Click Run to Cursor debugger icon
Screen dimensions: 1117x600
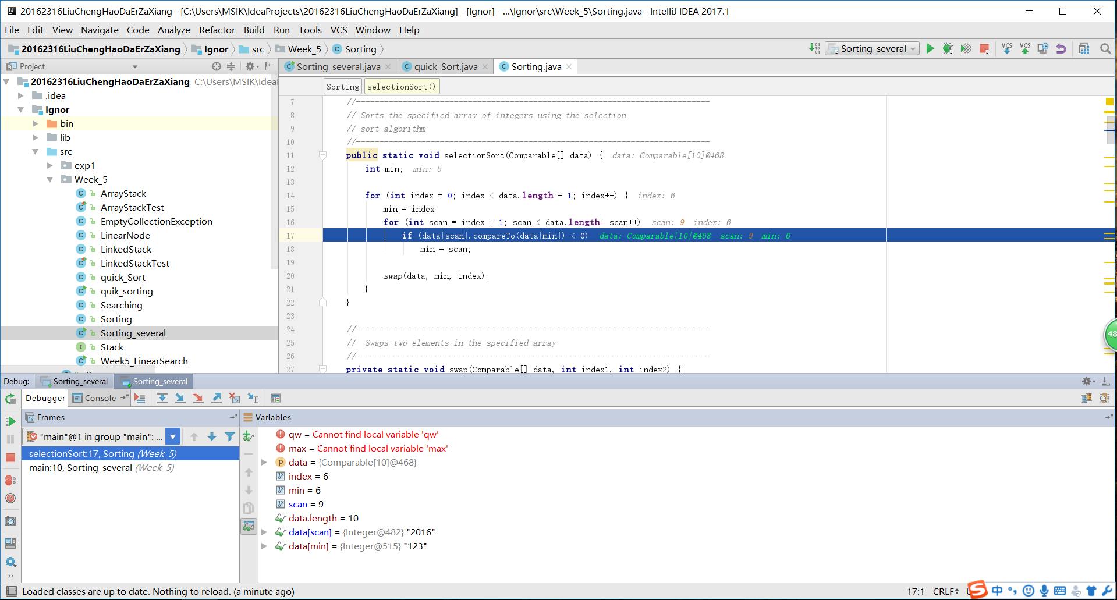click(x=253, y=398)
